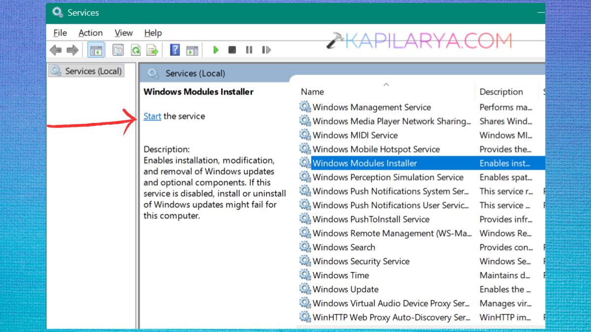Screen dimensions: 591x332
Task: Open the File menu
Action: (x=60, y=33)
